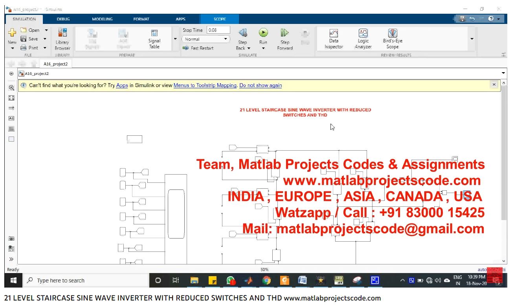Click the taskbar search box
Viewport: 512px width, 306px height.
click(86, 280)
